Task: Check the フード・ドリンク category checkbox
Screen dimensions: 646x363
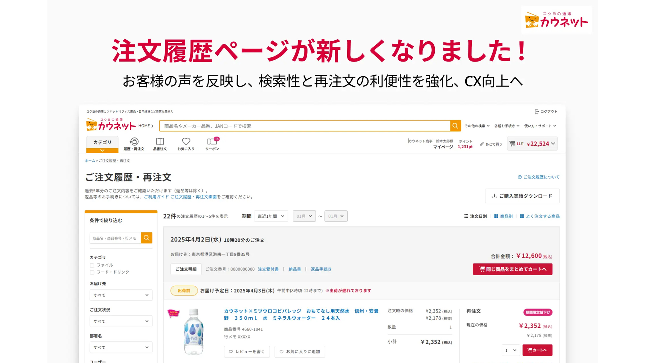Action: click(92, 272)
